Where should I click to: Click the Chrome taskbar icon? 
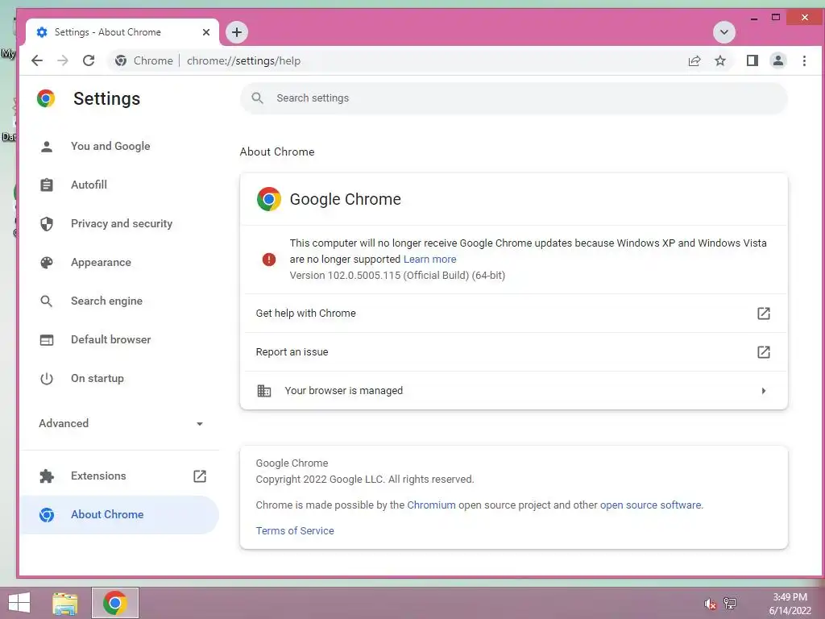coord(115,603)
